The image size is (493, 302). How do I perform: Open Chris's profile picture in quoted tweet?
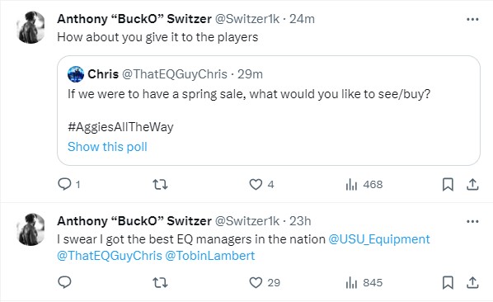pos(76,74)
